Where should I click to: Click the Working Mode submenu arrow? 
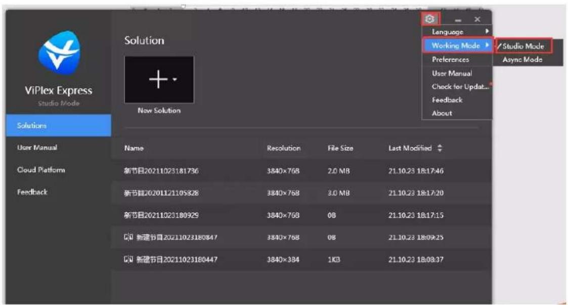pyautogui.click(x=487, y=45)
